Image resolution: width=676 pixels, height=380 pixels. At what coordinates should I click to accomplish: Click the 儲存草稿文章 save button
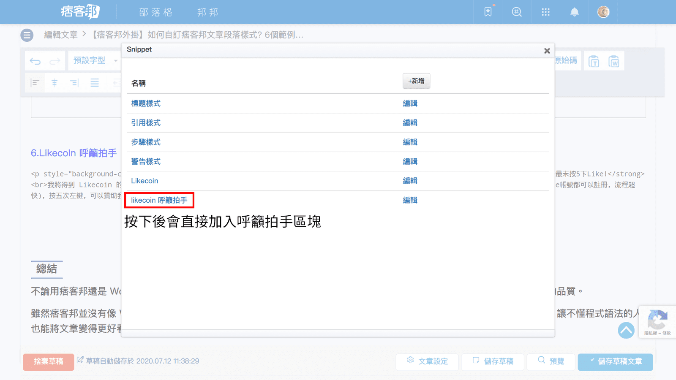pyautogui.click(x=615, y=362)
